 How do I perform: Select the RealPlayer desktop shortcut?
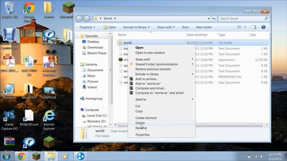tap(49, 38)
